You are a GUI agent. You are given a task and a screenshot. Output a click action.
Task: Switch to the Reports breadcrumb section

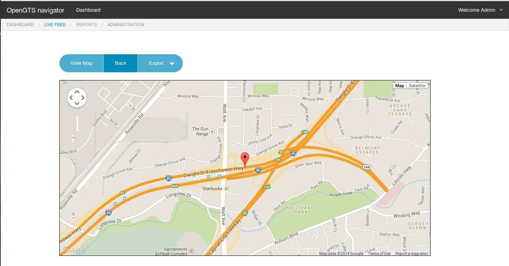pos(86,25)
